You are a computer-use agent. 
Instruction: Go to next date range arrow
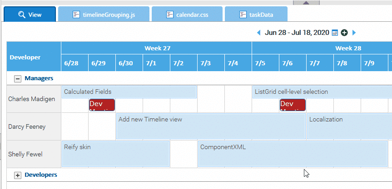[354, 33]
